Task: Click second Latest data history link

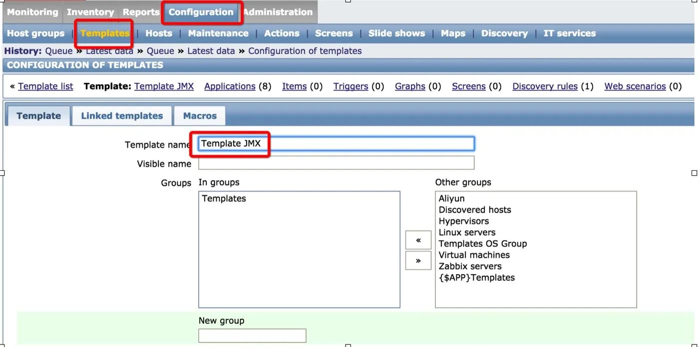Action: point(211,51)
